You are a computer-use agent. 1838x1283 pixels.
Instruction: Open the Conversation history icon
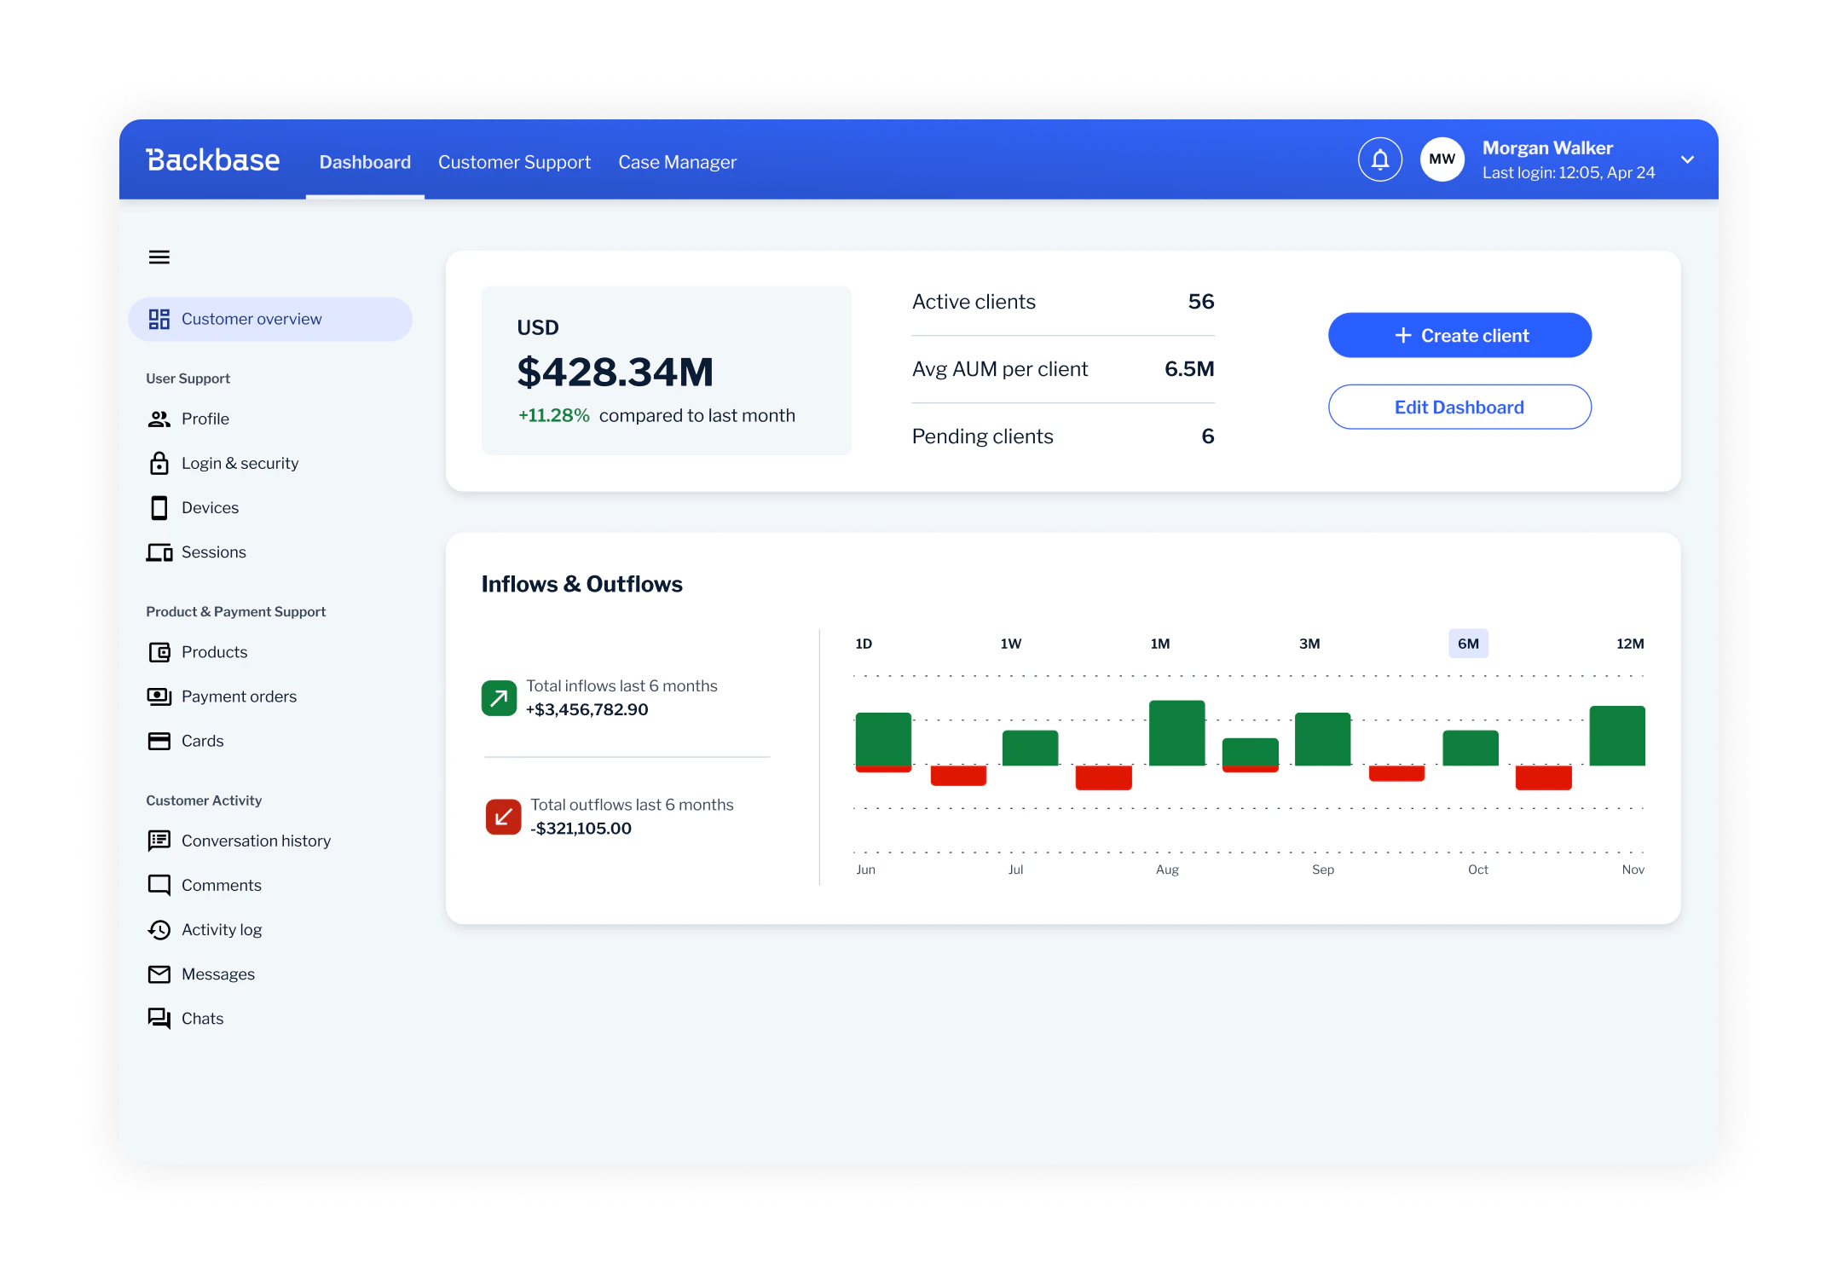[159, 841]
